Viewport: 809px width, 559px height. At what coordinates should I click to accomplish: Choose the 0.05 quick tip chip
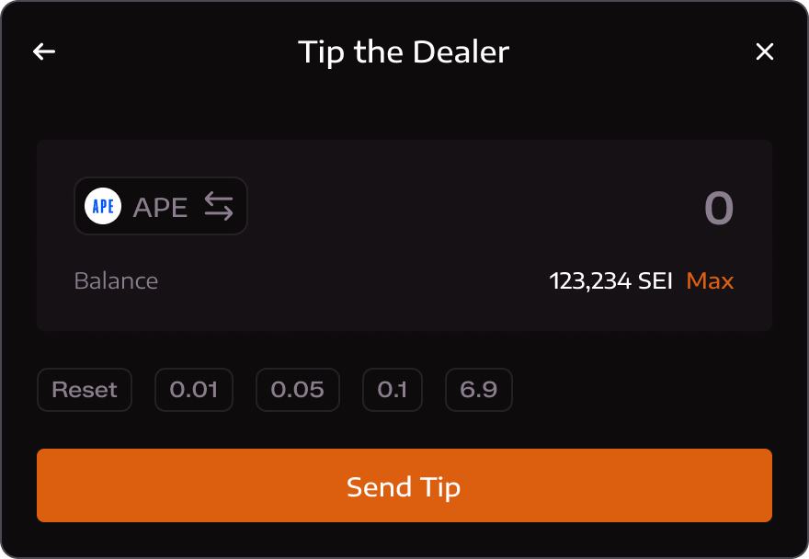[297, 390]
